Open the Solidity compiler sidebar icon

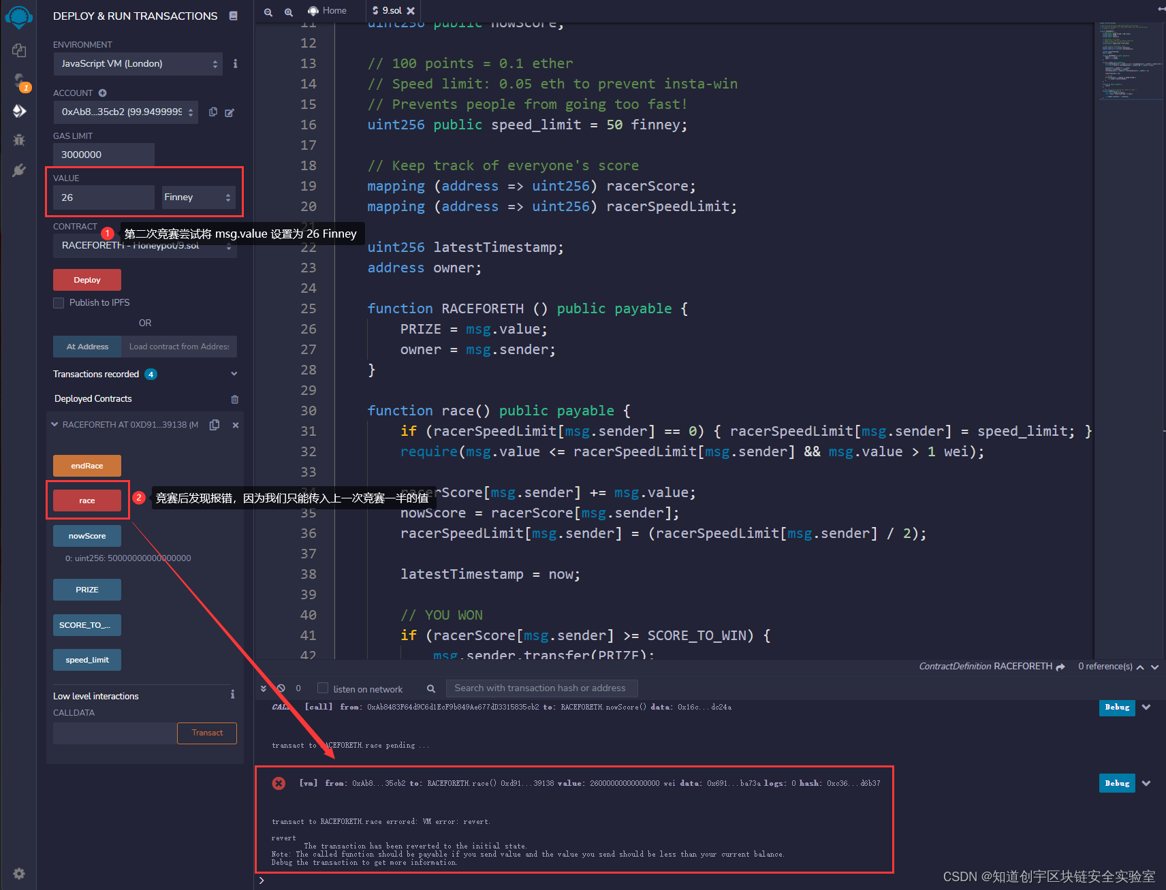click(19, 82)
